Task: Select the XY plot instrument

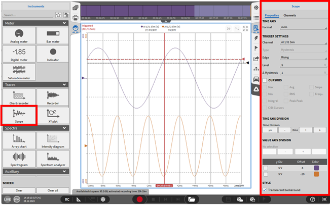Action: (x=52, y=115)
